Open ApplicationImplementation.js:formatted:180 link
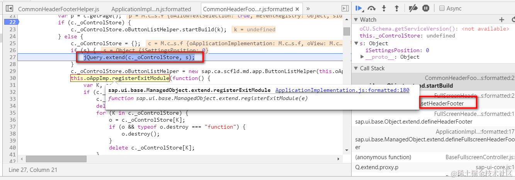This screenshot has height=180, width=515. coord(342,90)
